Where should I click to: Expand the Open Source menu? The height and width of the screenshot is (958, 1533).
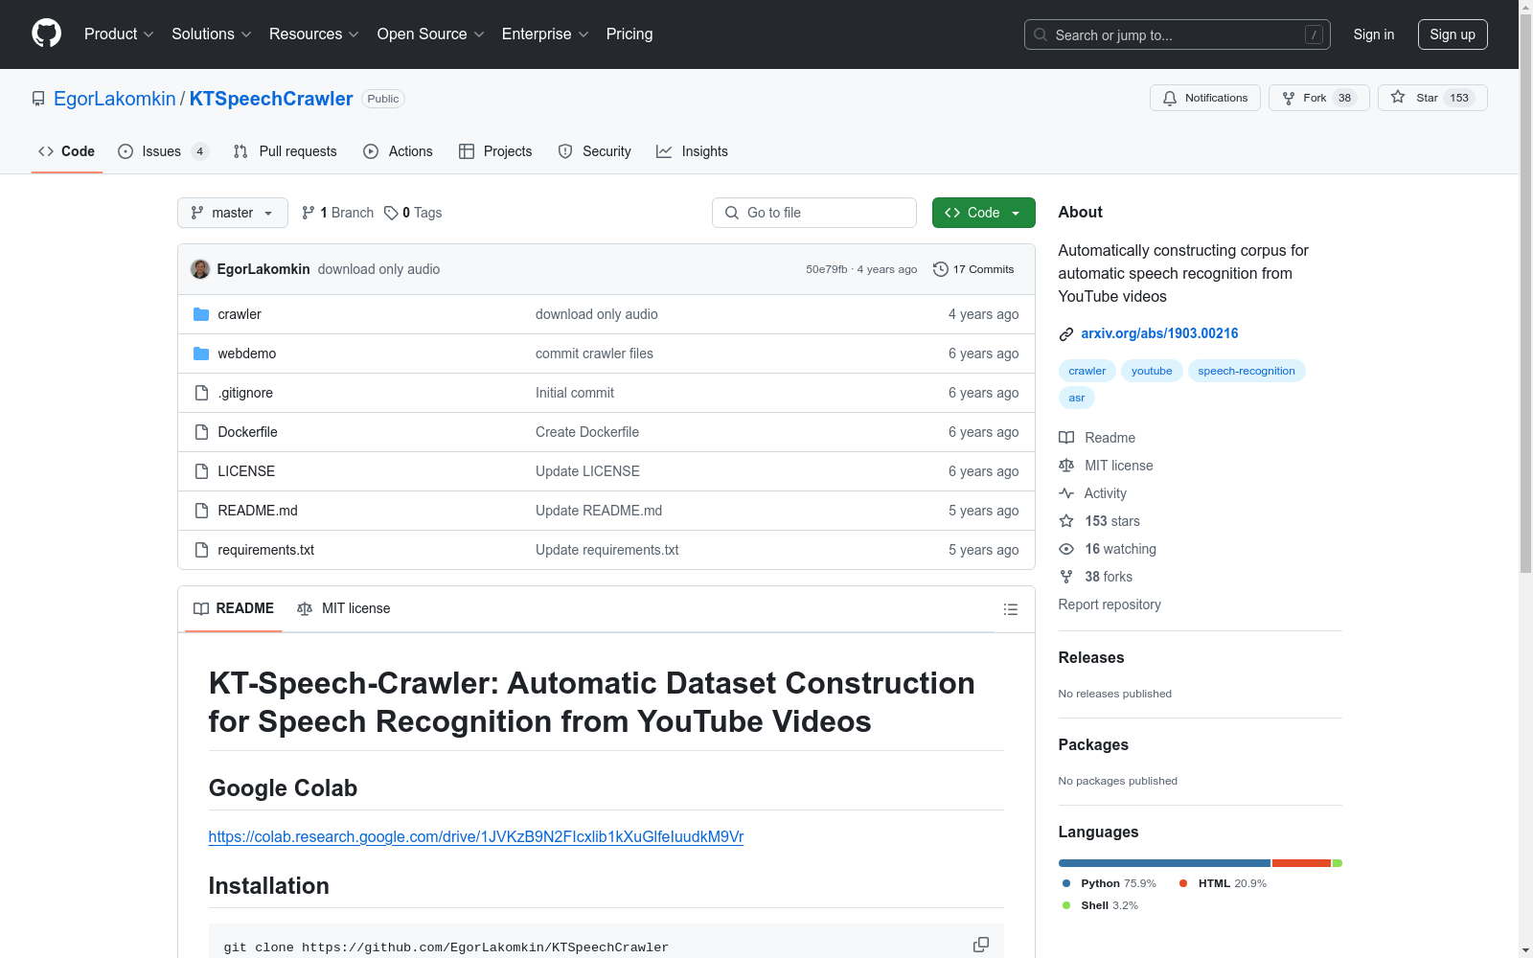(x=431, y=34)
